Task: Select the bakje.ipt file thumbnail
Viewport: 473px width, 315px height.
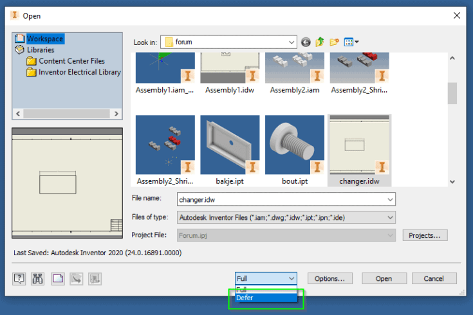Action: 230,145
